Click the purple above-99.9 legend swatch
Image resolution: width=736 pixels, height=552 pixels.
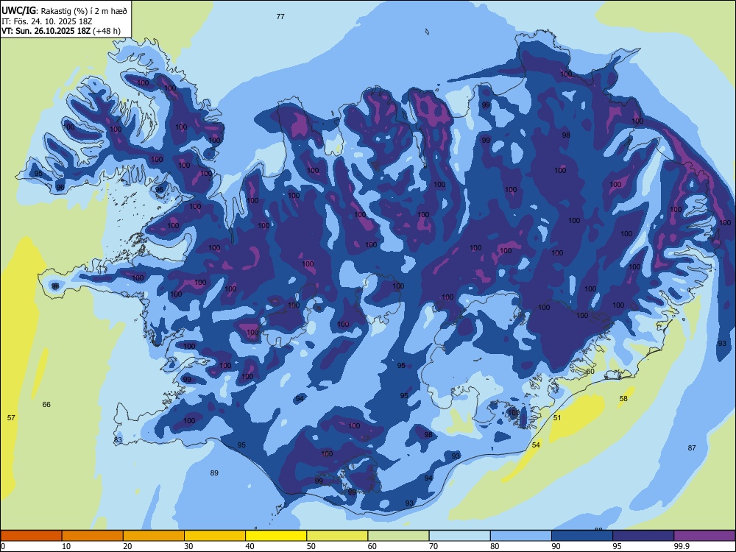[x=704, y=536]
